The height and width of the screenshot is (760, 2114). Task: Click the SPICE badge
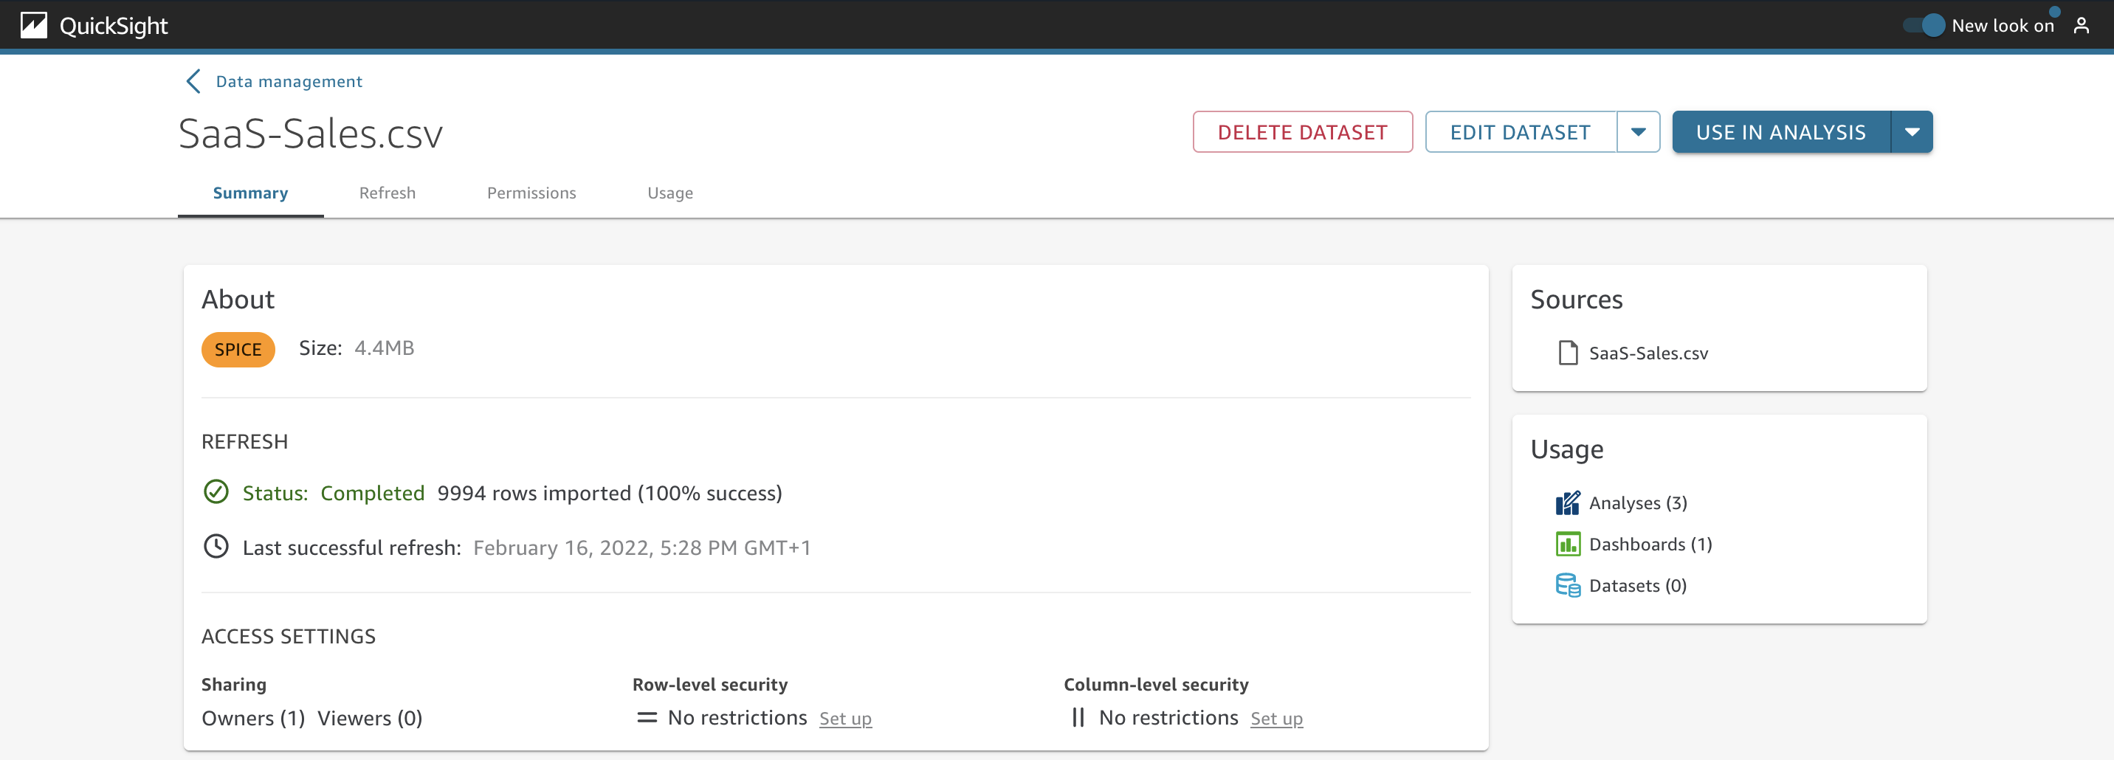point(238,350)
